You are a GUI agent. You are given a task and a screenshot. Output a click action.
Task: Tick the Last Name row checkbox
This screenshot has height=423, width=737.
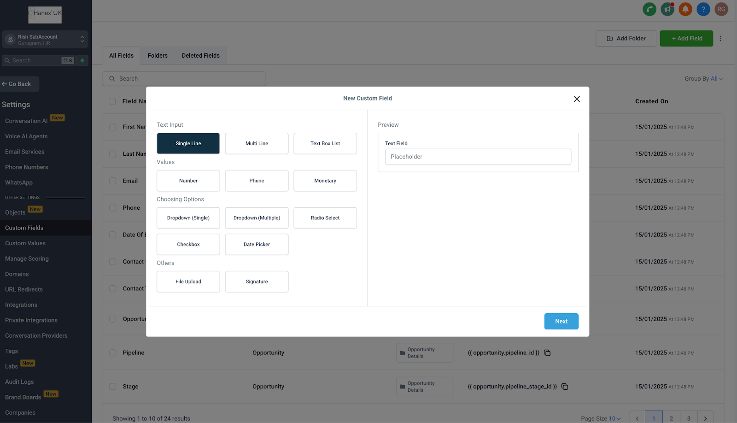point(112,154)
